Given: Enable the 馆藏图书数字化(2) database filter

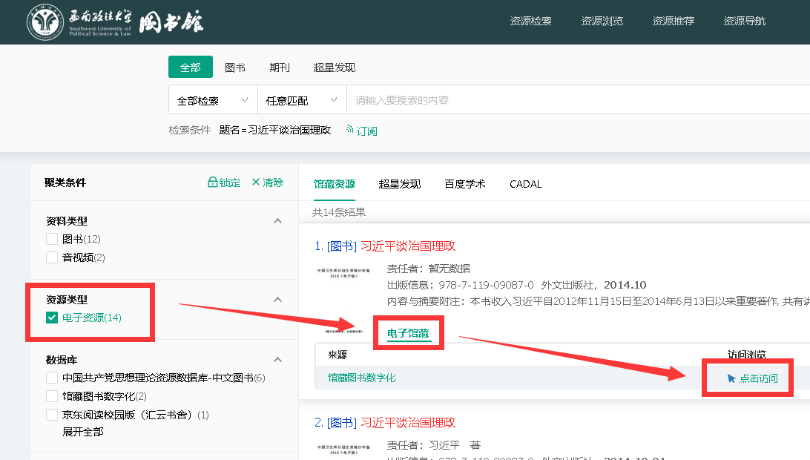Looking at the screenshot, I should pos(52,396).
